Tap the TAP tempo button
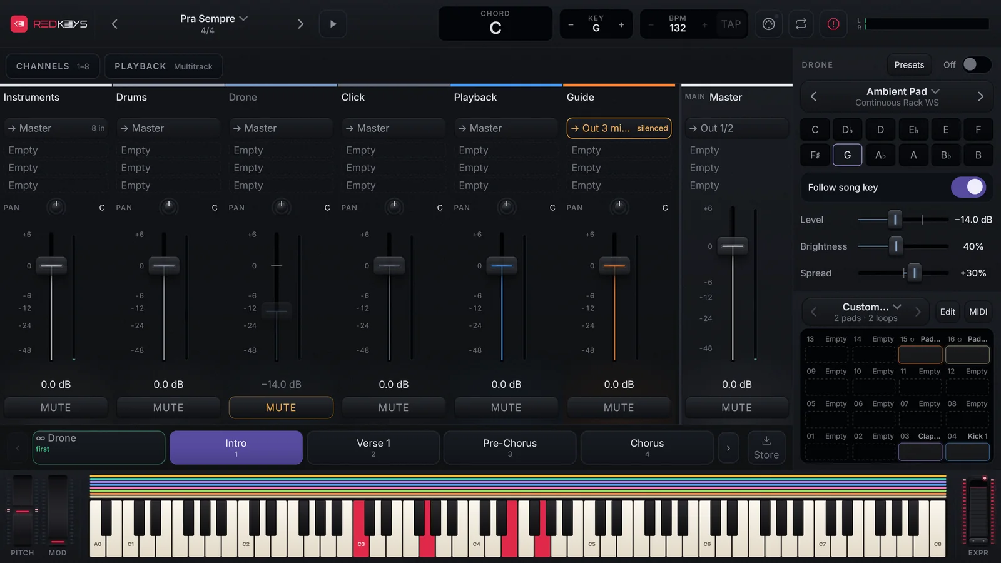The height and width of the screenshot is (563, 1001). (731, 24)
